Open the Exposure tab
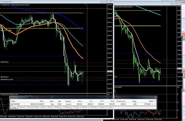 (22, 107)
